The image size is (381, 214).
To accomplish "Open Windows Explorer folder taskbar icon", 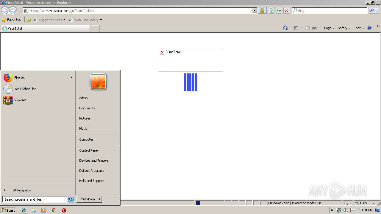I will point(34,210).
